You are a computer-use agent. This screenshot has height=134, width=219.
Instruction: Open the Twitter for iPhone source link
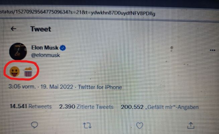pyautogui.click(x=100, y=87)
